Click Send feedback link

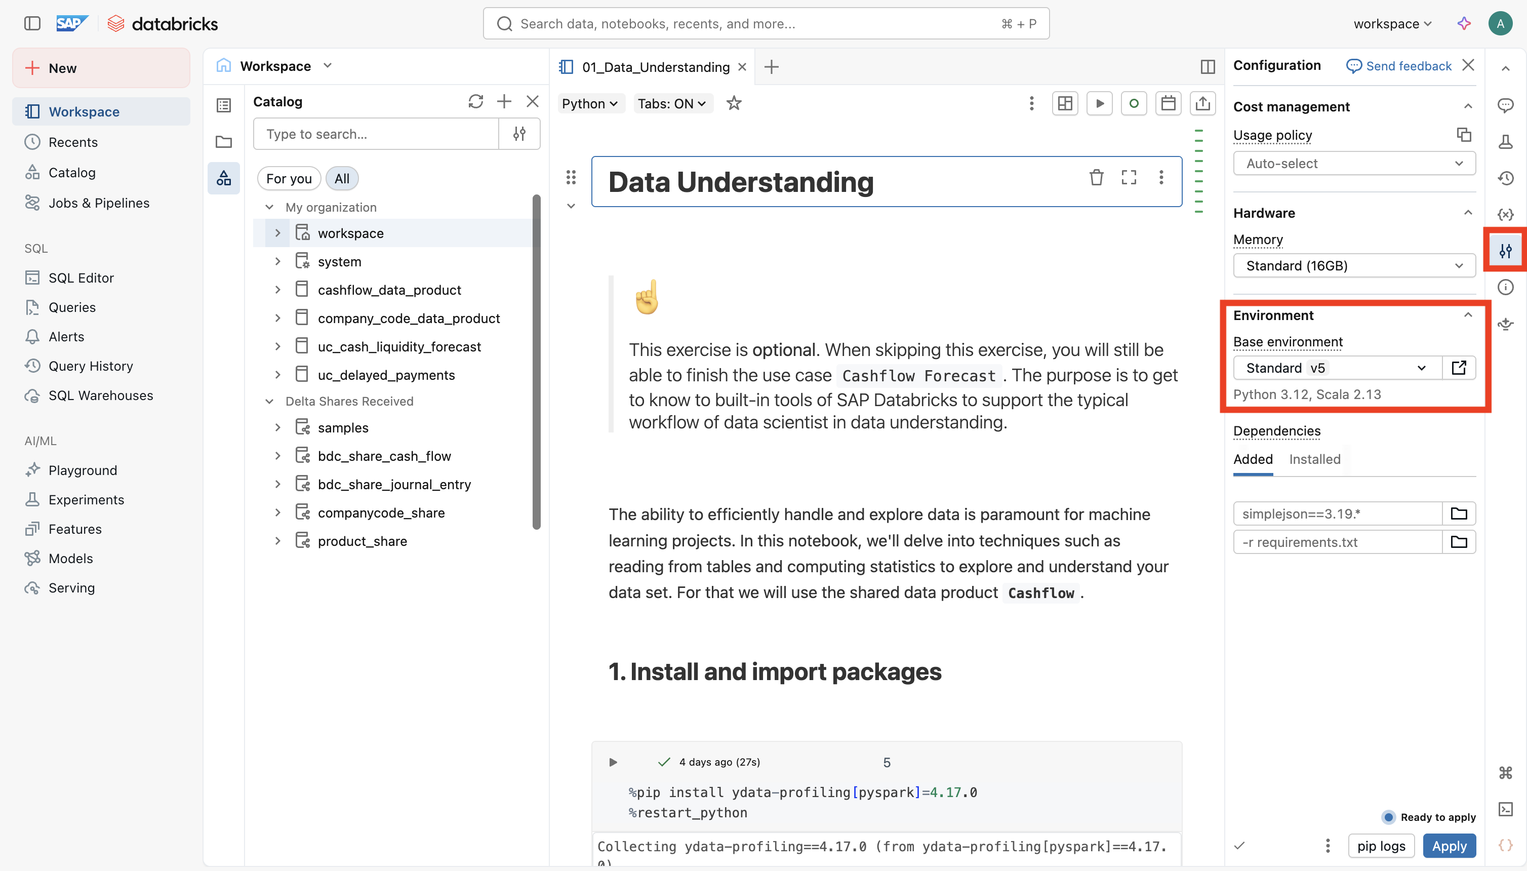(1398, 66)
